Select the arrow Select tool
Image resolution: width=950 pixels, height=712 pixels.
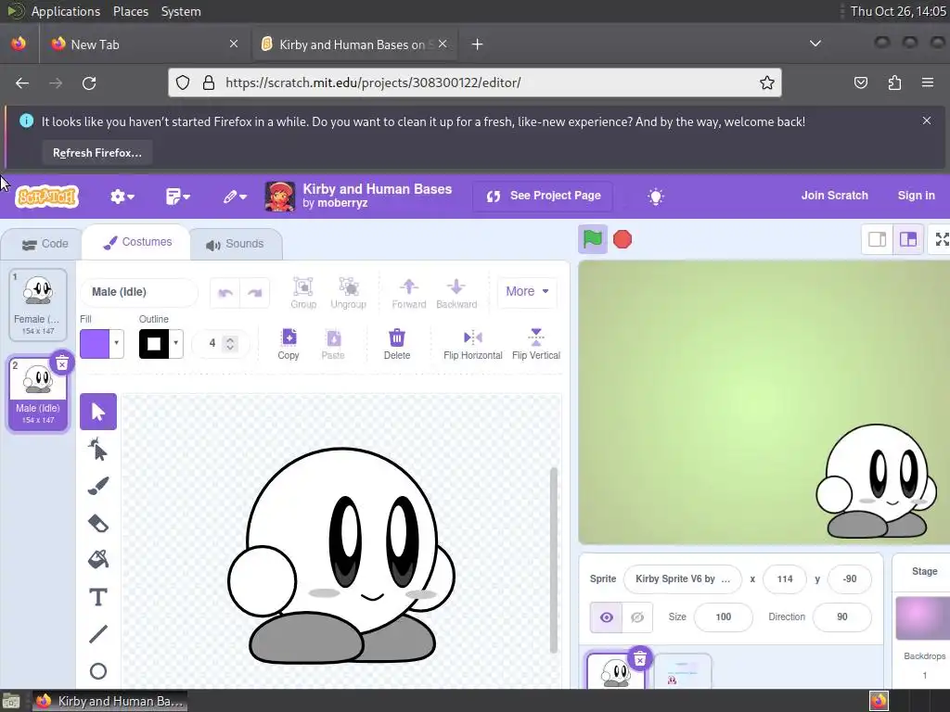(98, 412)
